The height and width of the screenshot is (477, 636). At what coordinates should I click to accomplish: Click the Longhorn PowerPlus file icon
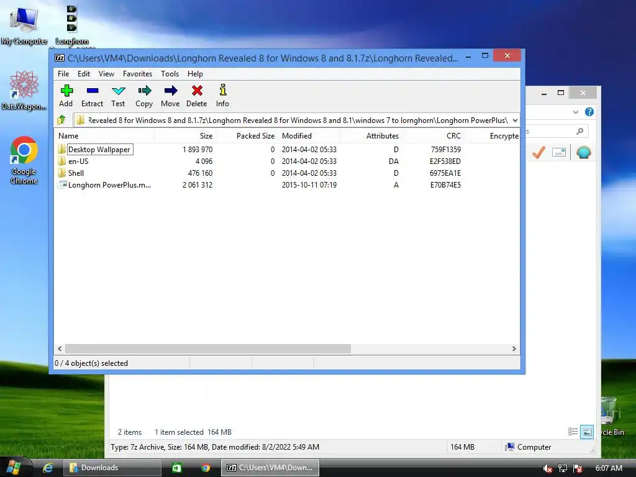61,184
